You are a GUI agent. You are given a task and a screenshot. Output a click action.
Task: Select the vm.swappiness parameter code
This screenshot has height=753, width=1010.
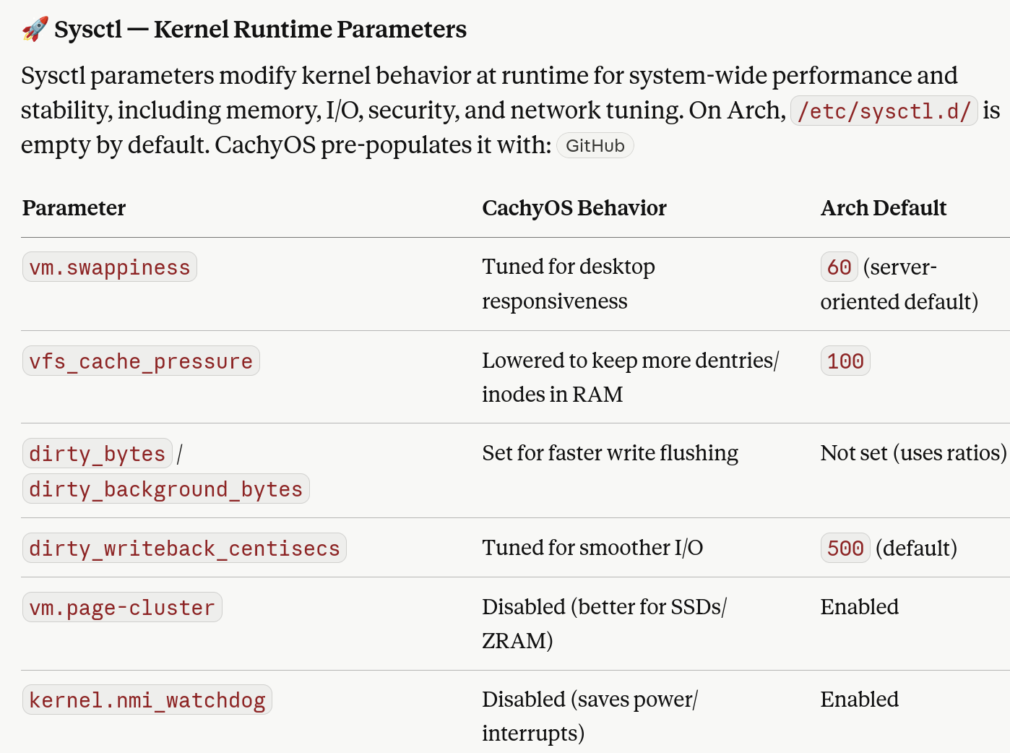110,267
